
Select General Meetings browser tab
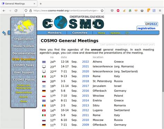click(19, 4)
